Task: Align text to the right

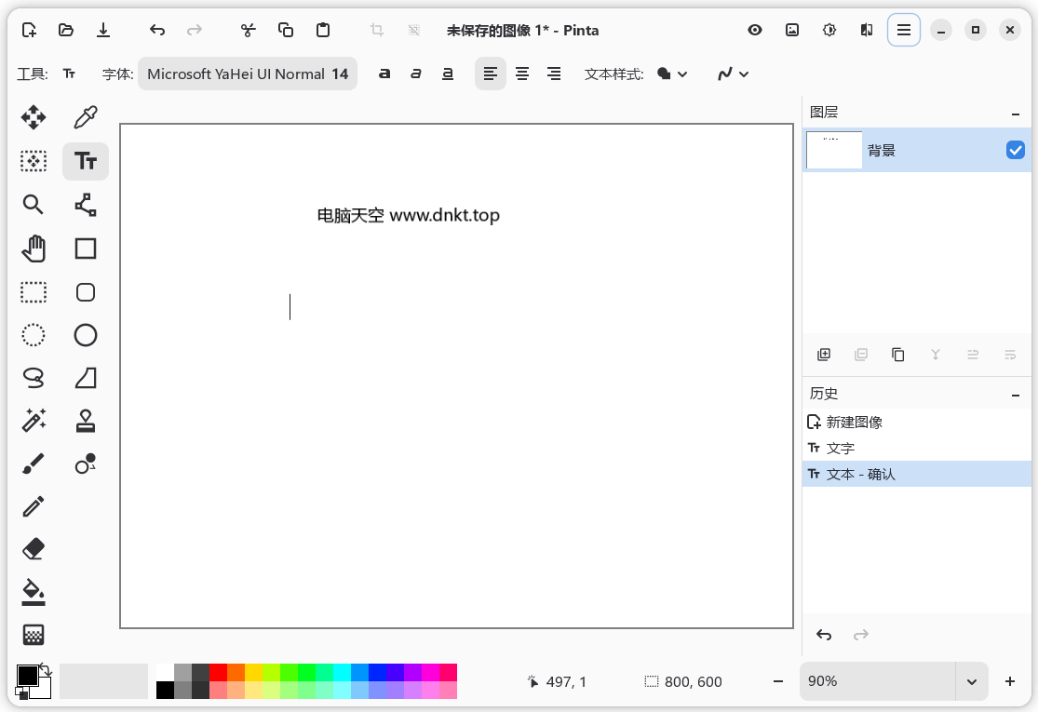Action: coord(554,74)
